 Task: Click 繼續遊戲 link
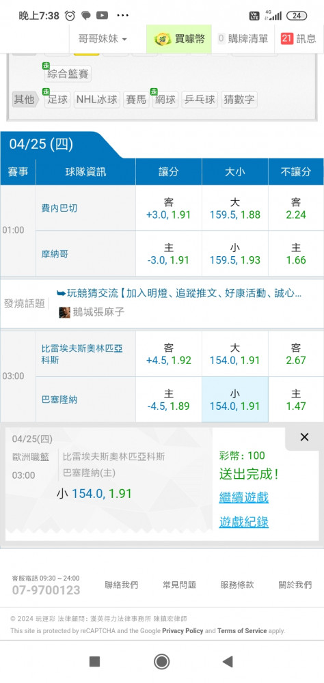point(244,497)
